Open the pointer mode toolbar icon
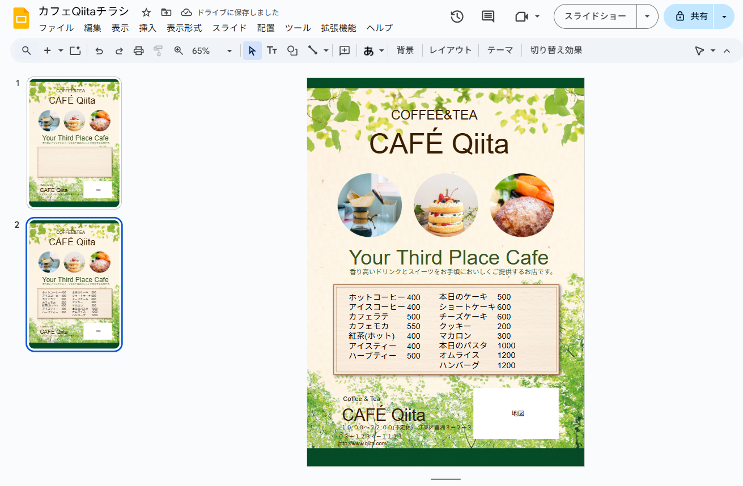Image resolution: width=743 pixels, height=486 pixels. click(x=700, y=50)
